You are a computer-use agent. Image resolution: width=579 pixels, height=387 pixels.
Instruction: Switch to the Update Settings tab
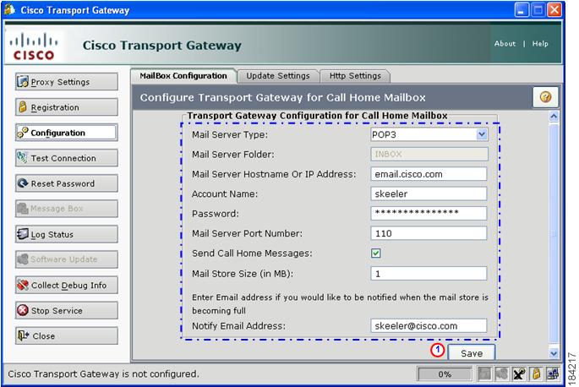coord(278,76)
